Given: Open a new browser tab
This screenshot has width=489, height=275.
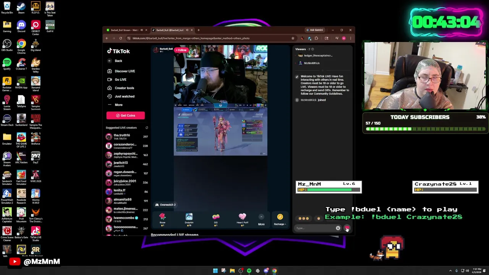Looking at the screenshot, I should (x=198, y=30).
